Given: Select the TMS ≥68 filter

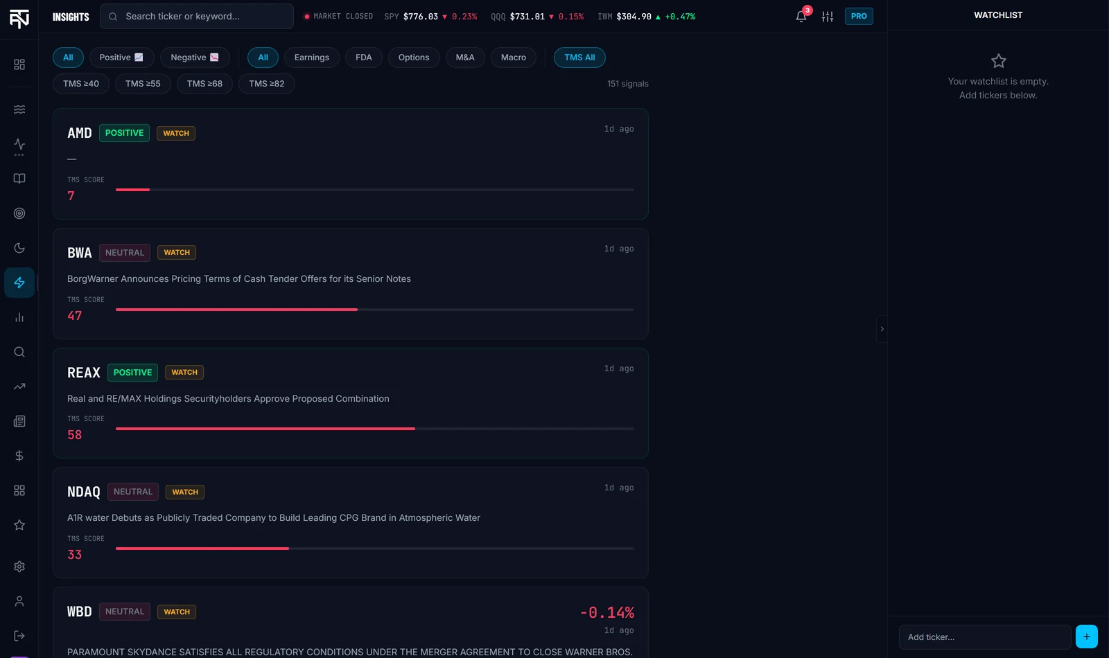Looking at the screenshot, I should 204,84.
